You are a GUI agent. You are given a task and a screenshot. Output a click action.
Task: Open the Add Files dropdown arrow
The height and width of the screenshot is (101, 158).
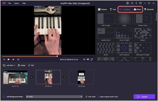click(14, 66)
